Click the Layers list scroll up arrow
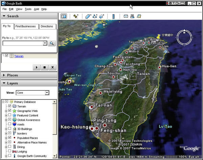The height and width of the screenshot is (160, 203). [54, 102]
